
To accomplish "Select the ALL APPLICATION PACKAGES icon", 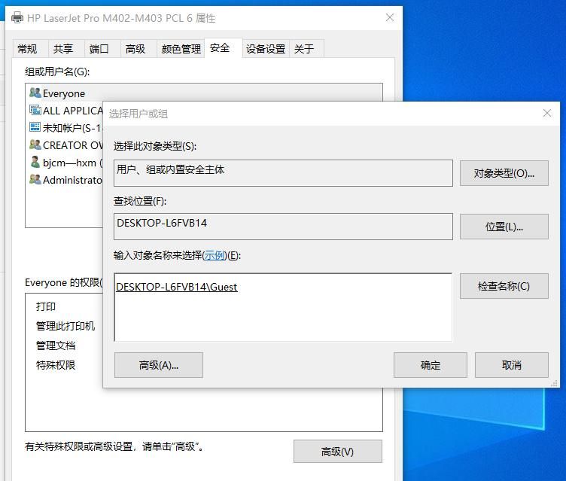I will coord(35,110).
